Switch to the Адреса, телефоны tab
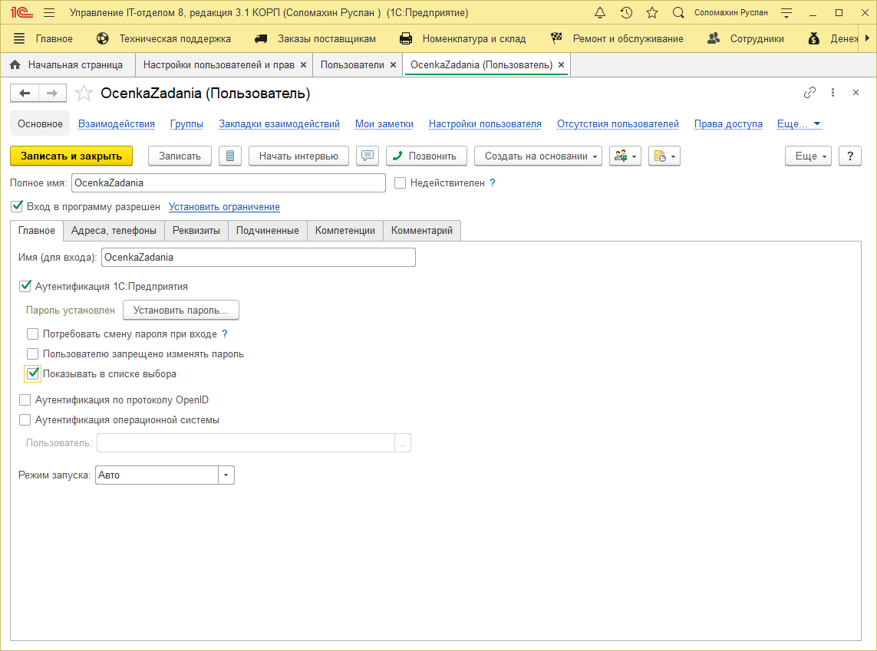The image size is (877, 651). pyautogui.click(x=114, y=230)
